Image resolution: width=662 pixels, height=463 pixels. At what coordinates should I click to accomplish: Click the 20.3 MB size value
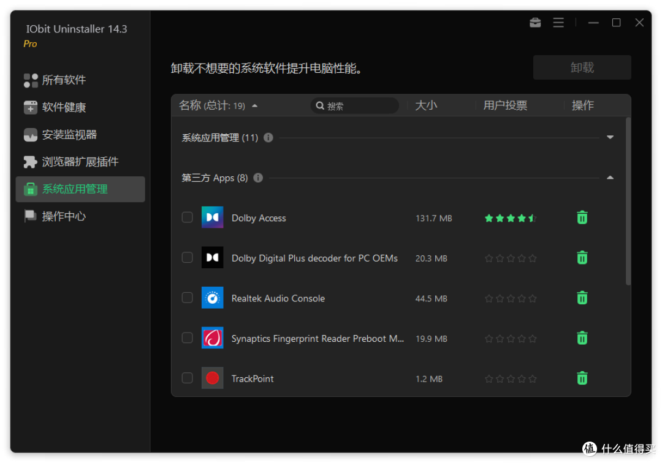click(431, 258)
